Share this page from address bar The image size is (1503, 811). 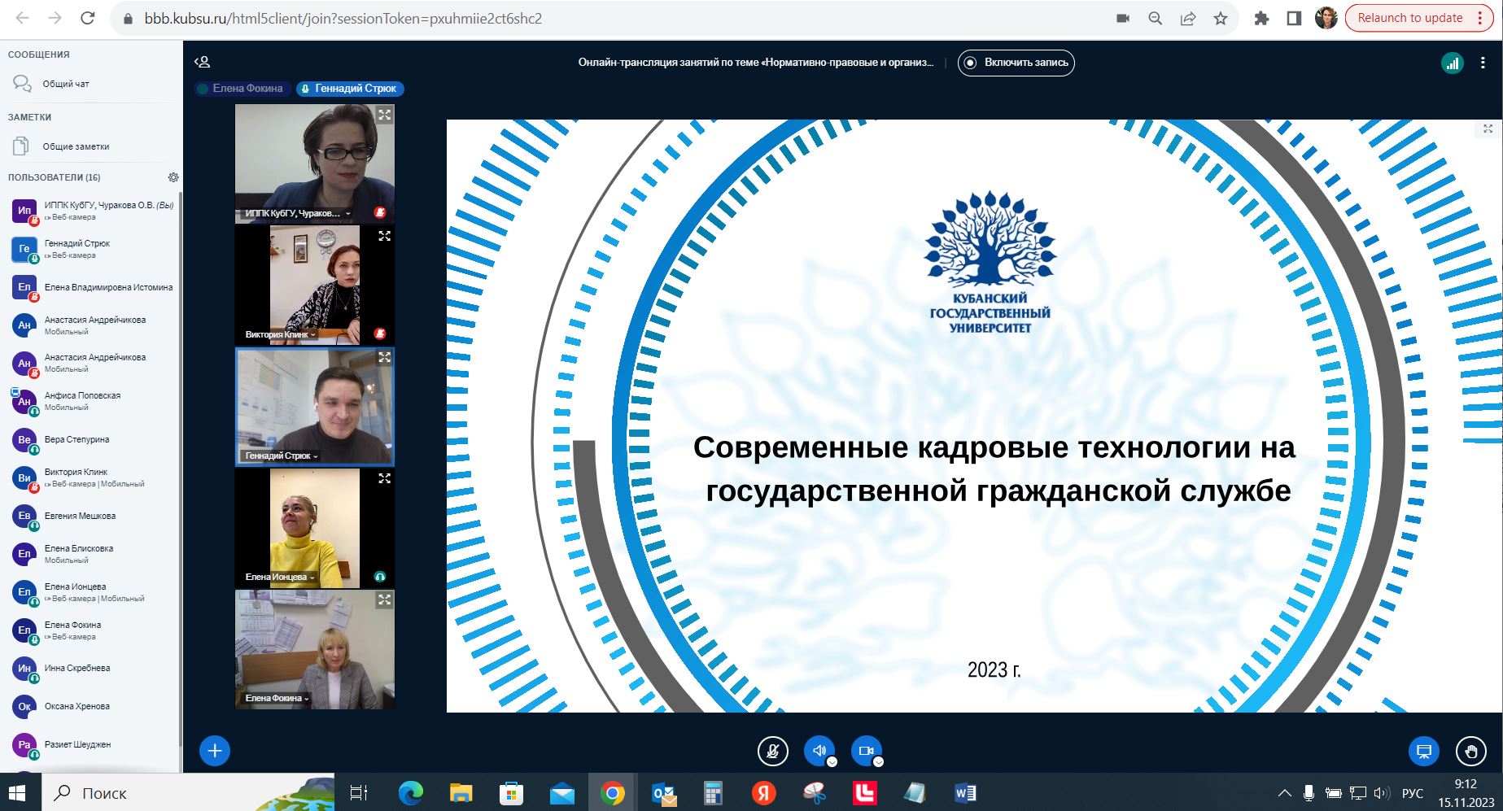coord(1188,18)
